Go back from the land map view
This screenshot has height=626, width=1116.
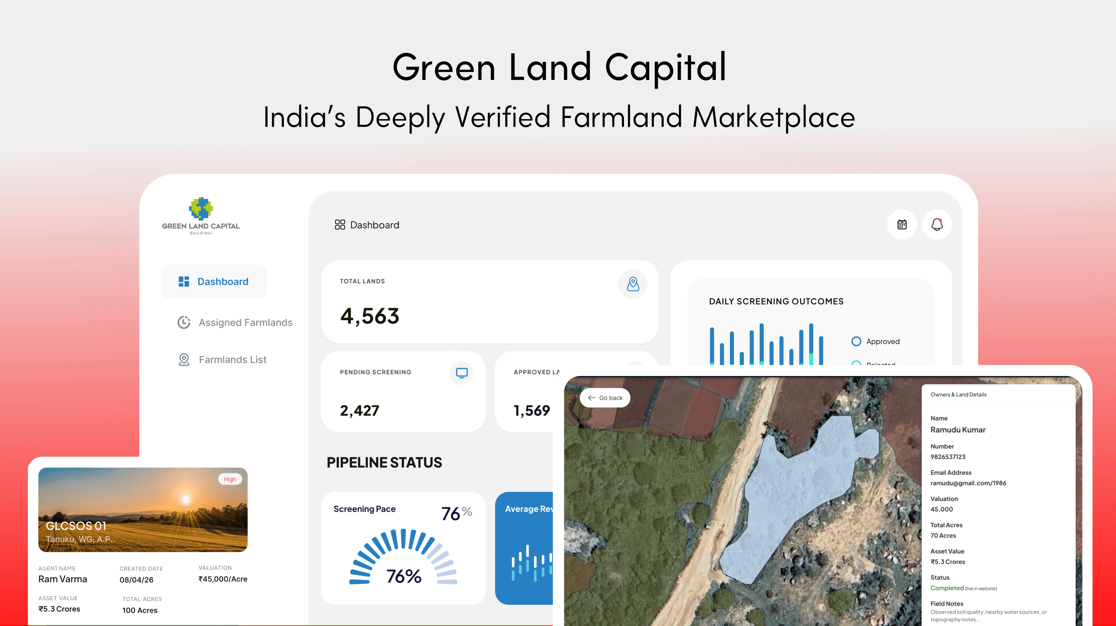(605, 398)
